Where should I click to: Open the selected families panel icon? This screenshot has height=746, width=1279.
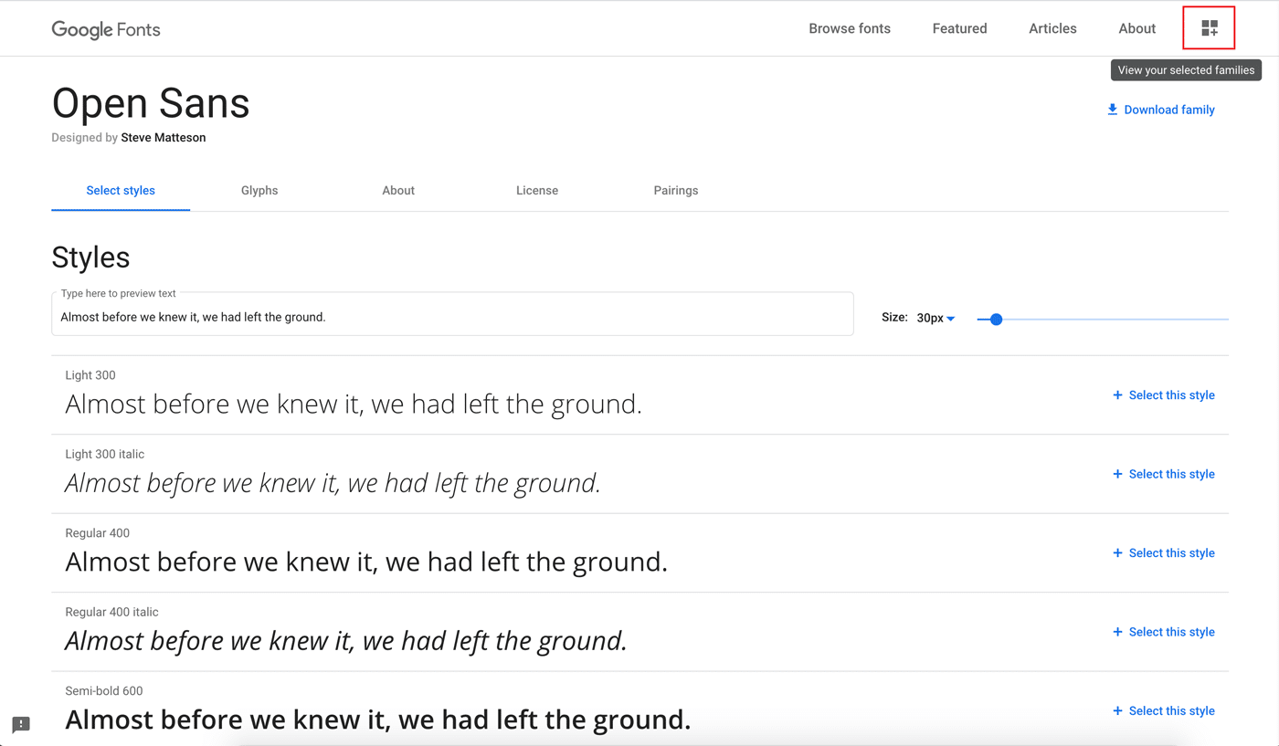coord(1209,28)
